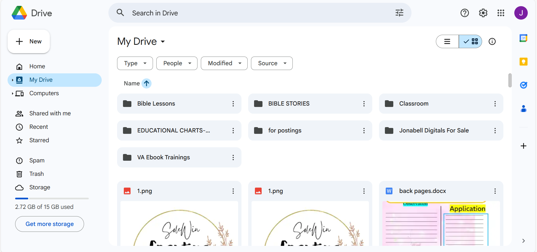Open more actions for Bible Lessons folder
The width and height of the screenshot is (537, 252).
pyautogui.click(x=233, y=104)
